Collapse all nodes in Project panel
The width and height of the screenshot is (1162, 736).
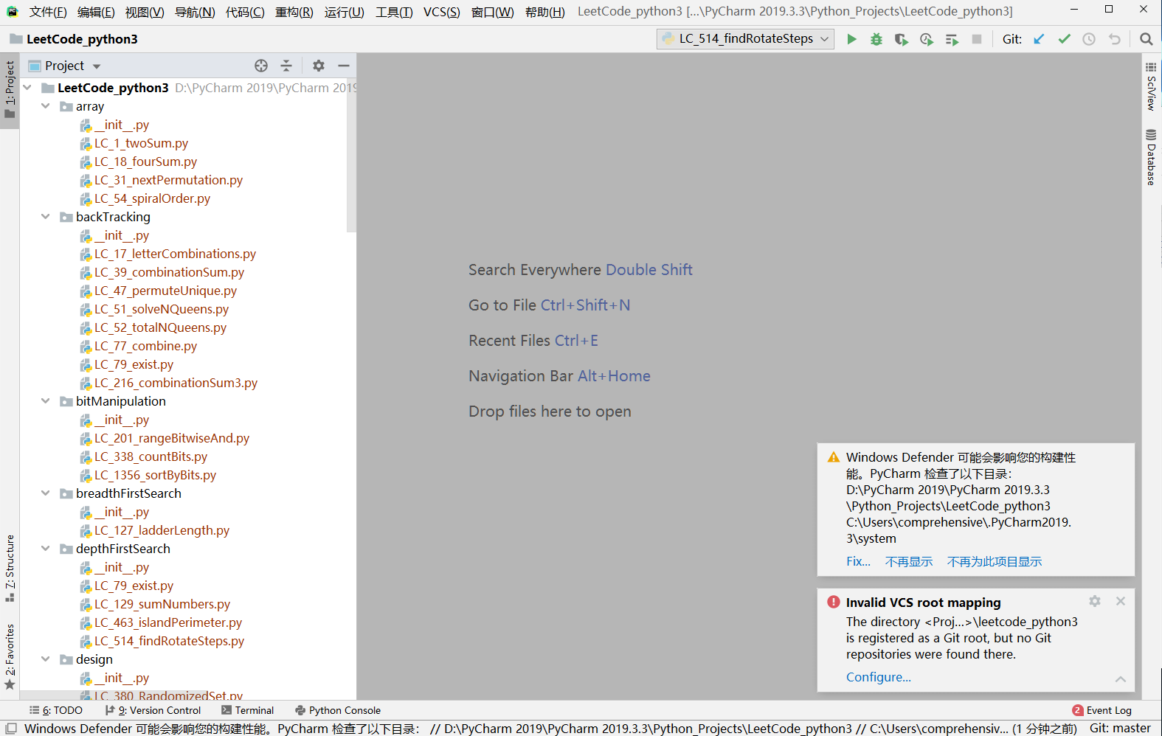pos(286,66)
